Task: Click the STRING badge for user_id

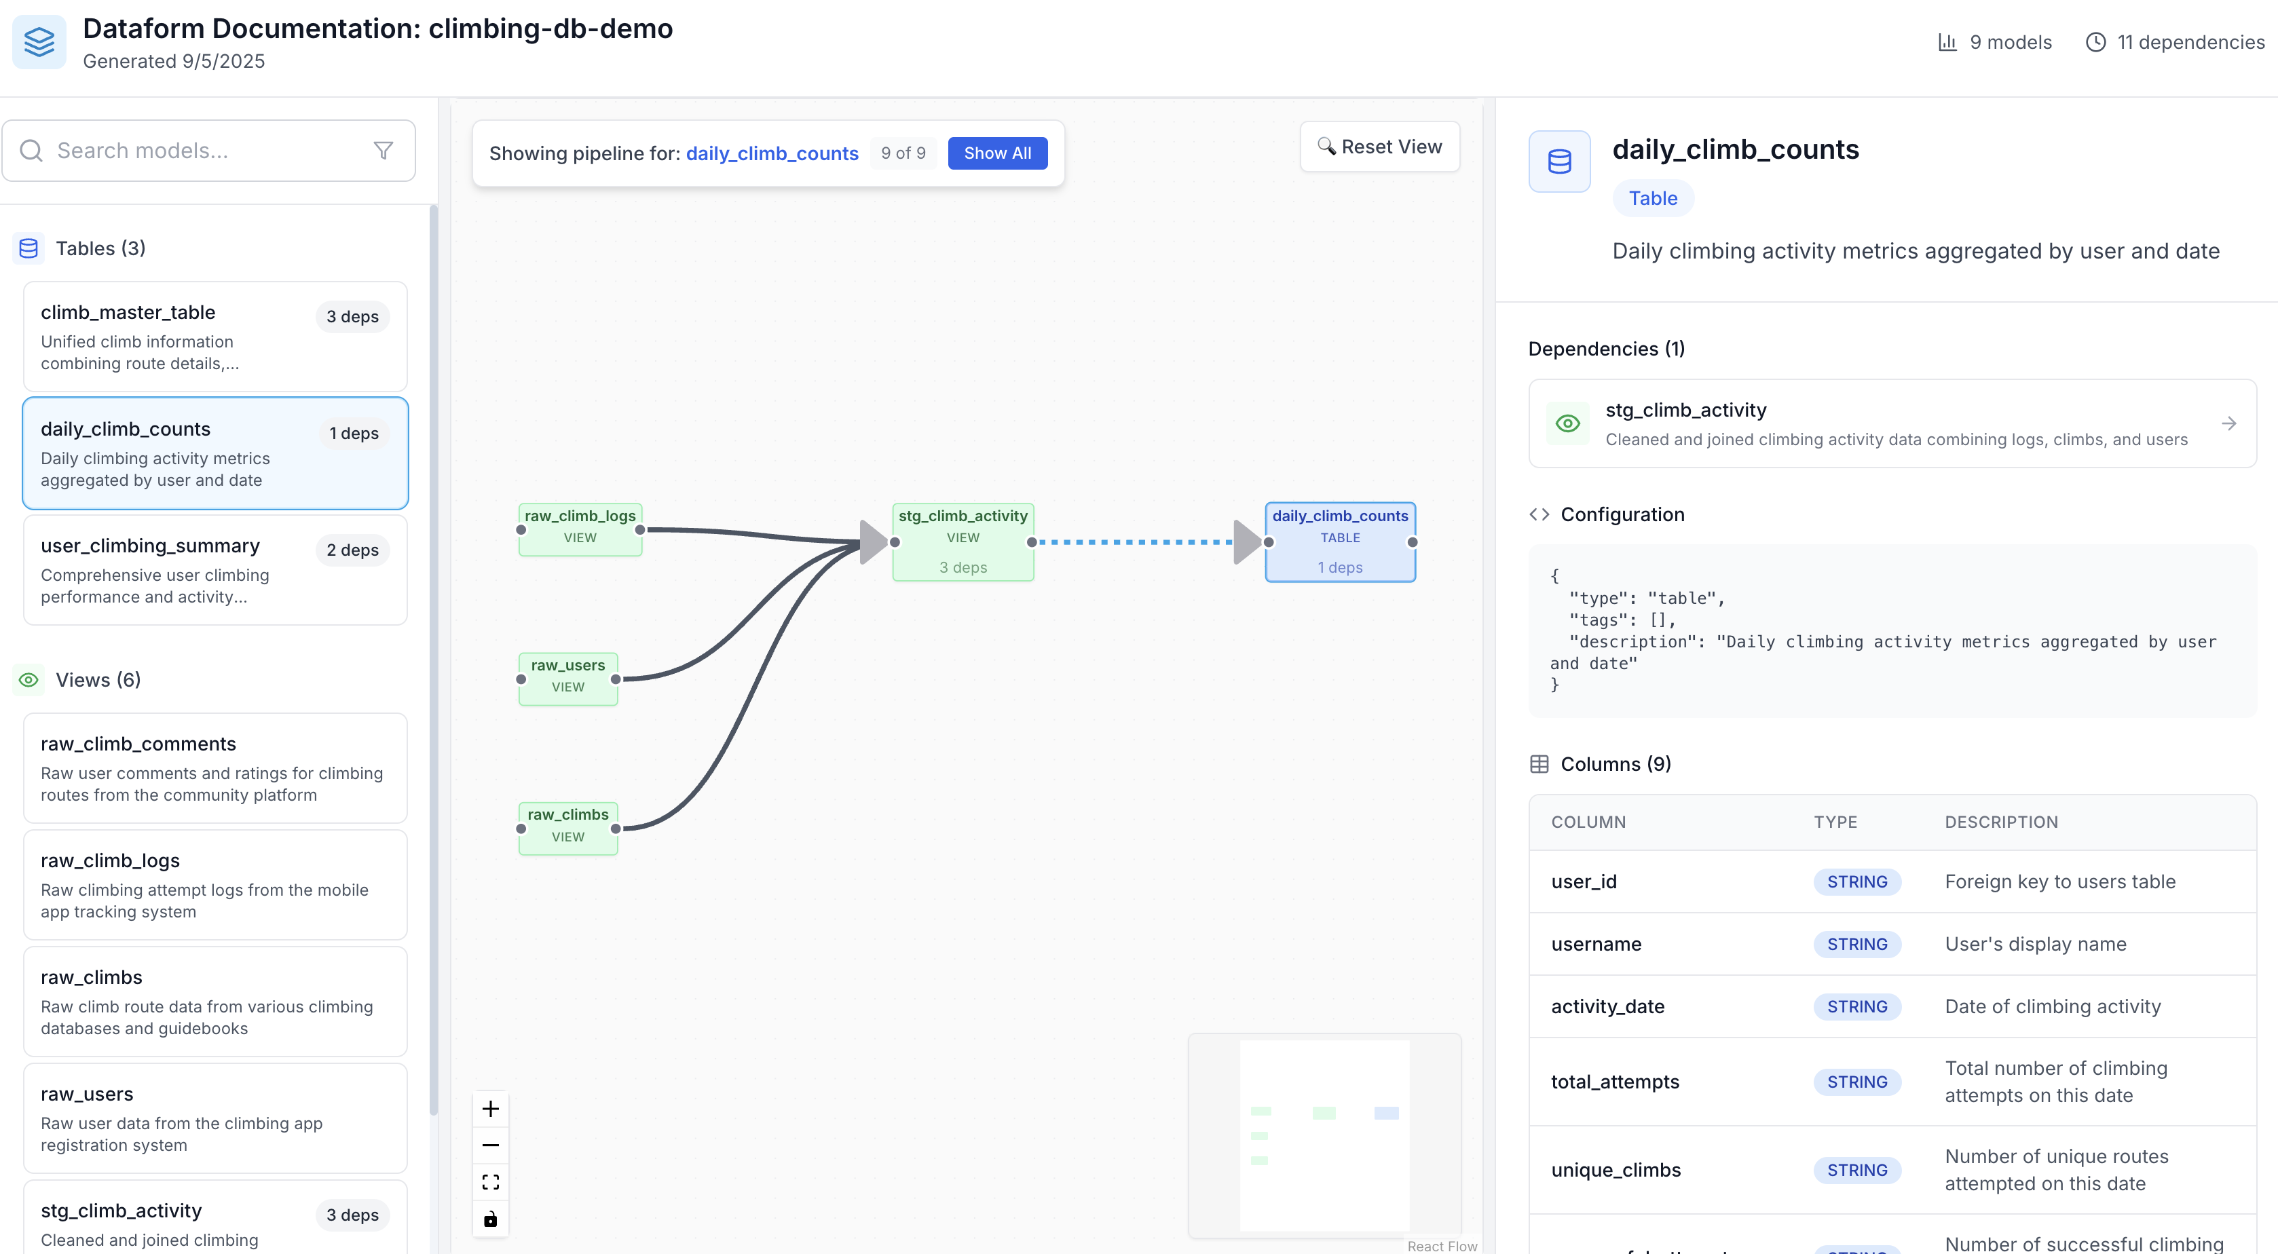Action: click(x=1857, y=881)
